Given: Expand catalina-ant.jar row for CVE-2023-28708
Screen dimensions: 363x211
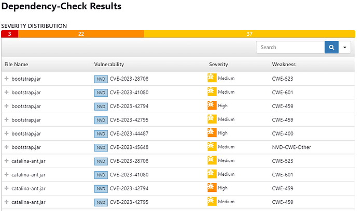Looking at the screenshot, I should (6, 161).
